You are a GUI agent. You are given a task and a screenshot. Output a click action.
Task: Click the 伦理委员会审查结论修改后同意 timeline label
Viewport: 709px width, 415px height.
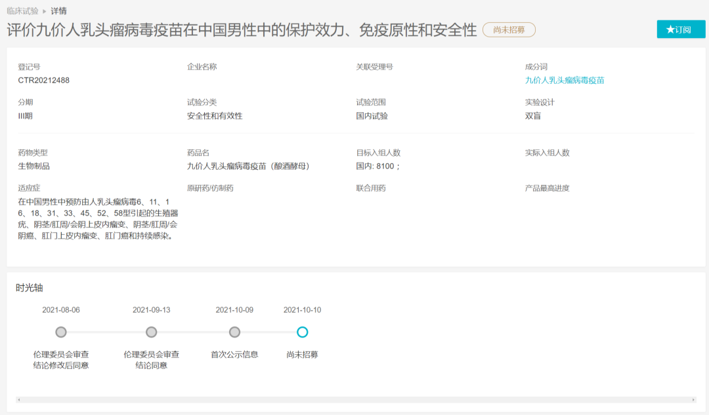(x=61, y=360)
